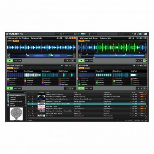Click CUE on Deck B

tap(87, 61)
